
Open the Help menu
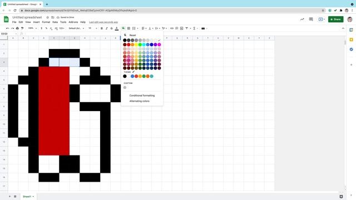[83, 22]
